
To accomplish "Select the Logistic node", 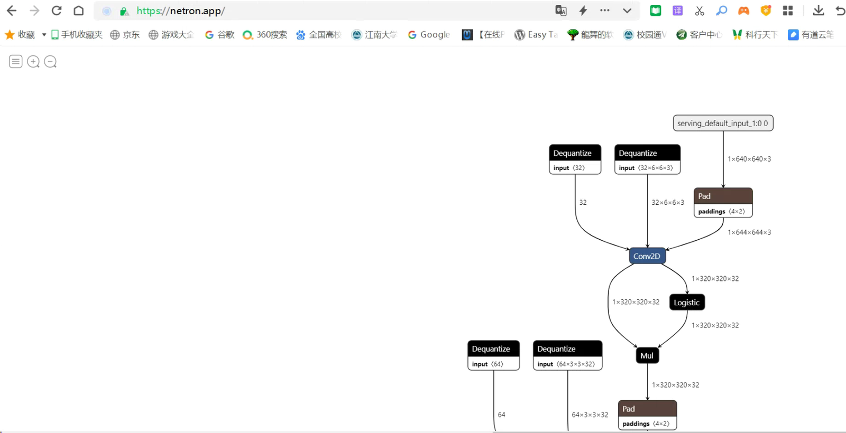I will coord(687,303).
